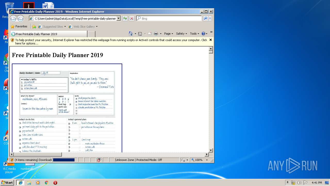Open the Adobe Reader desktop icon

29,5
